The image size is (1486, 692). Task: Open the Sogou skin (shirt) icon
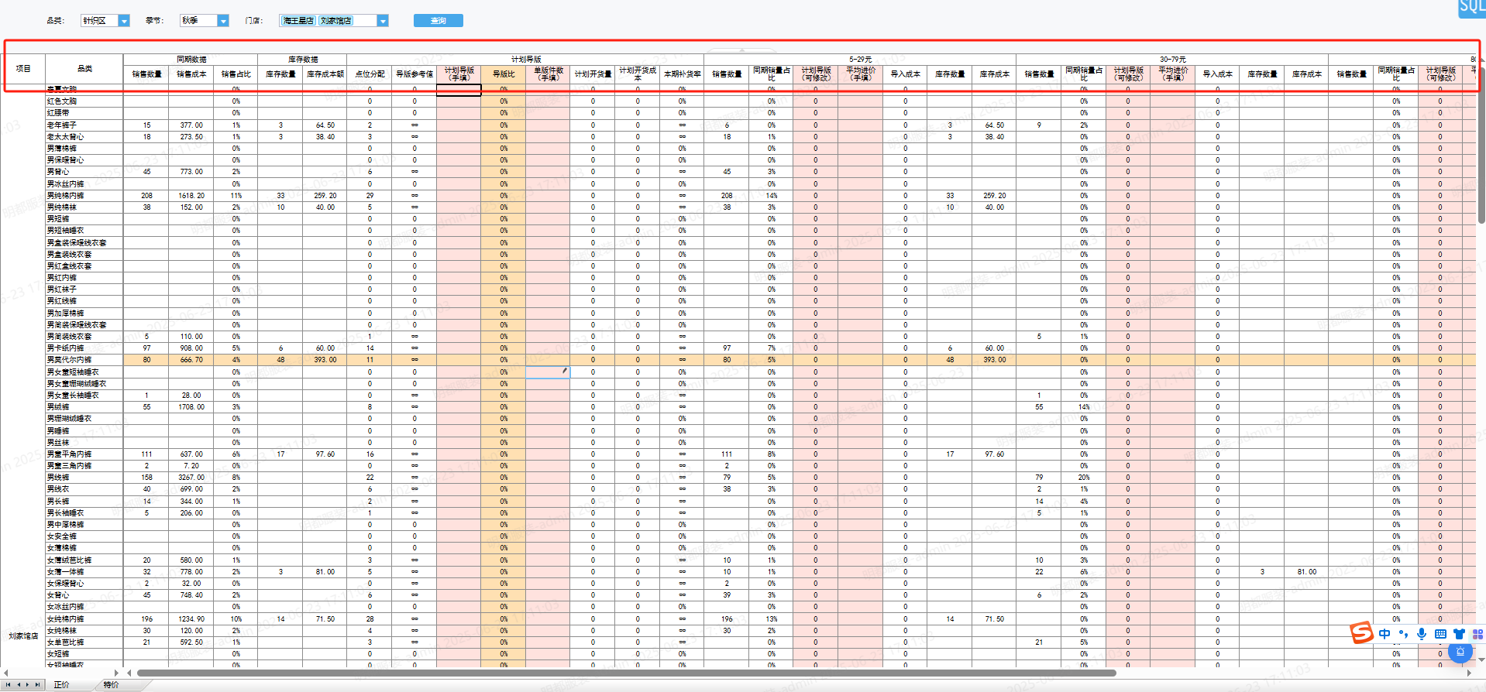(x=1459, y=634)
